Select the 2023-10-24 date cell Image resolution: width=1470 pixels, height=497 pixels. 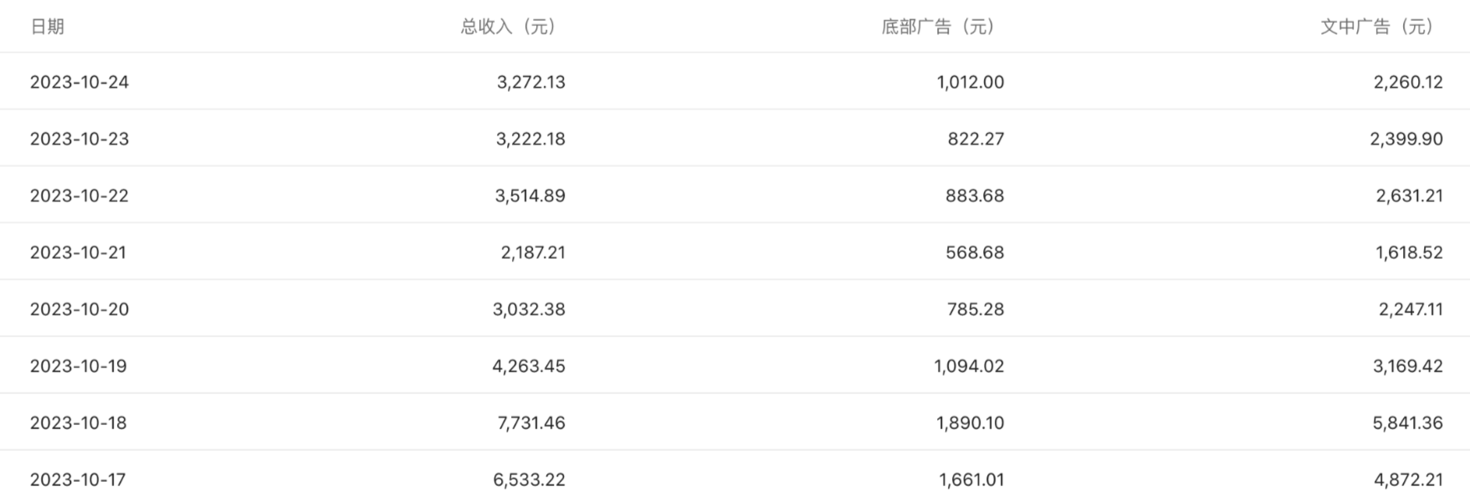coord(79,82)
